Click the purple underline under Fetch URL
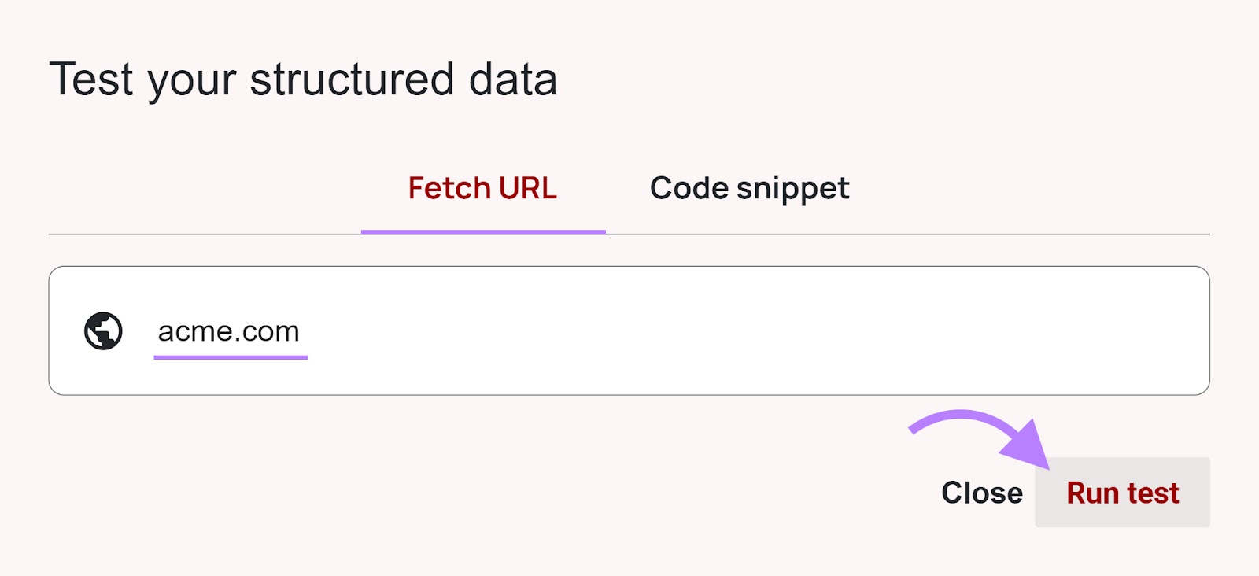This screenshot has width=1259, height=576. (x=483, y=231)
